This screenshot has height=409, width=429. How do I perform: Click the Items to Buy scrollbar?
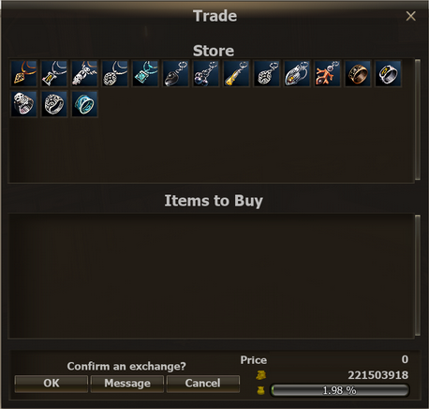418,276
